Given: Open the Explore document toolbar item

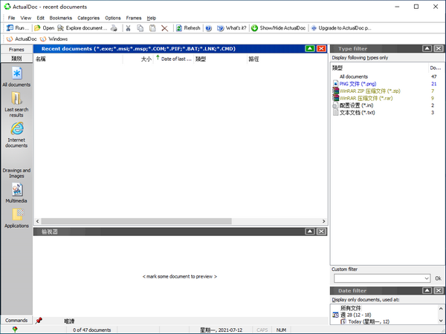Looking at the screenshot, I should [x=82, y=28].
